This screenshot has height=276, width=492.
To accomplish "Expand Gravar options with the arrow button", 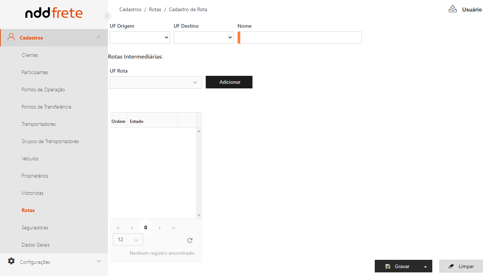I will [x=425, y=266].
